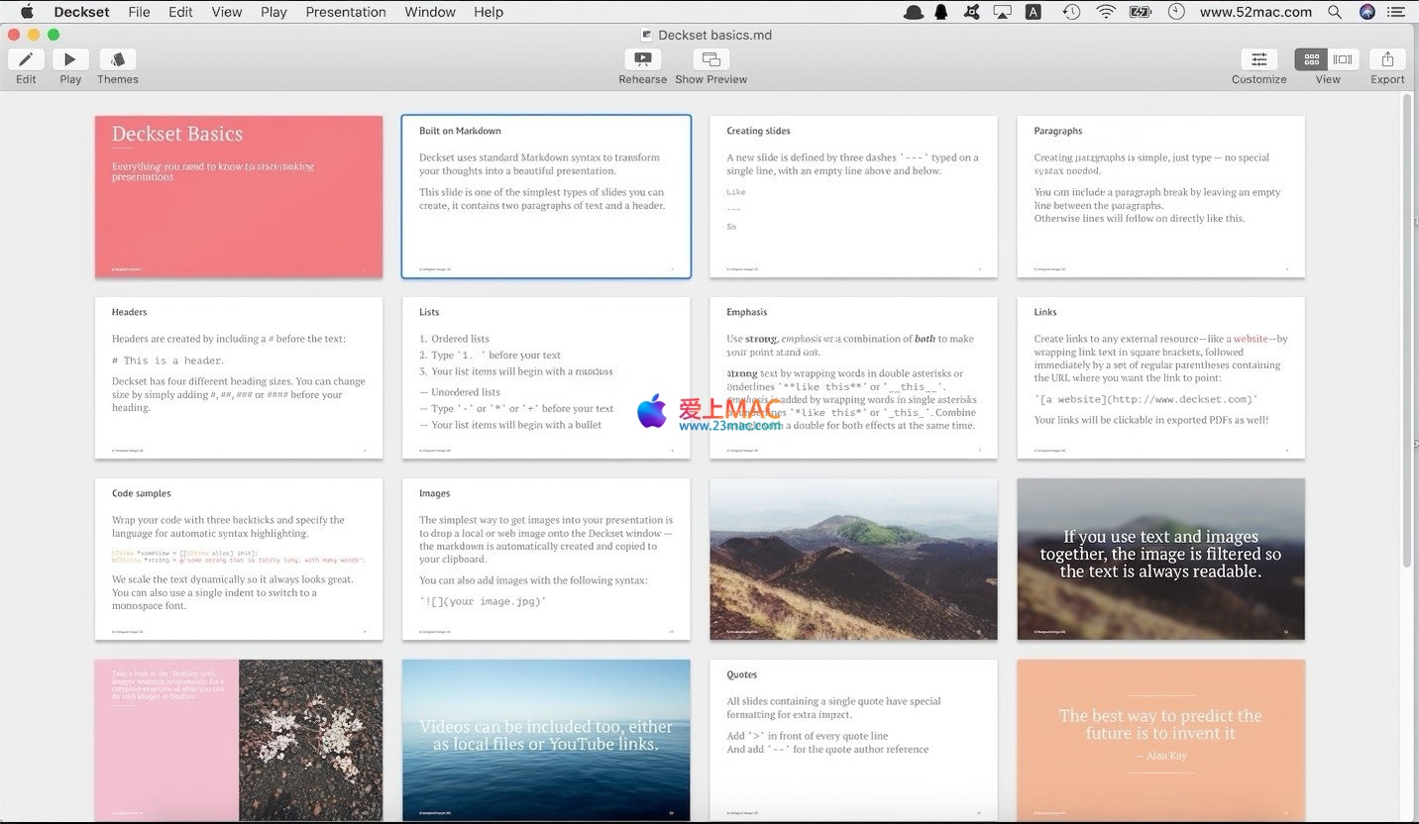Switch to filmstrip view mode
Viewport: 1419px width, 824px height.
pos(1343,60)
